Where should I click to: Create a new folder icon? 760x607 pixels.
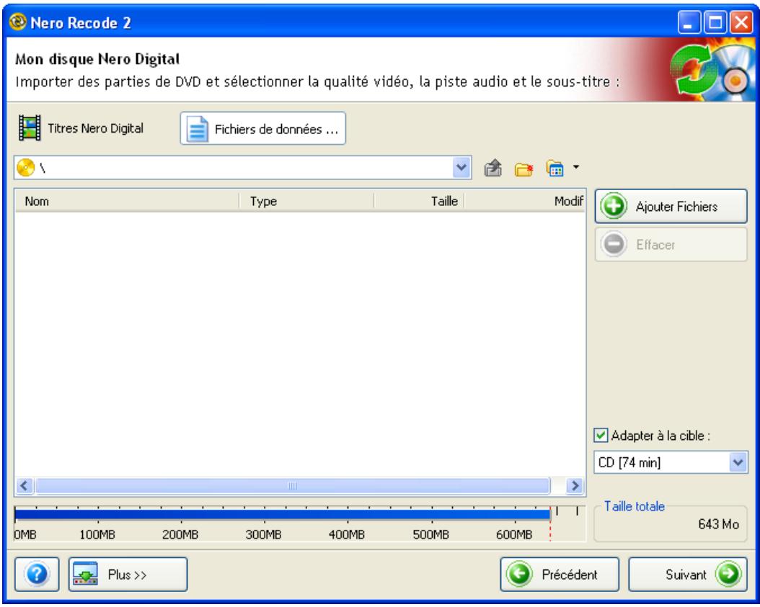click(523, 169)
